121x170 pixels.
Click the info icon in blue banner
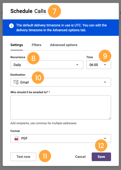tap(11, 26)
